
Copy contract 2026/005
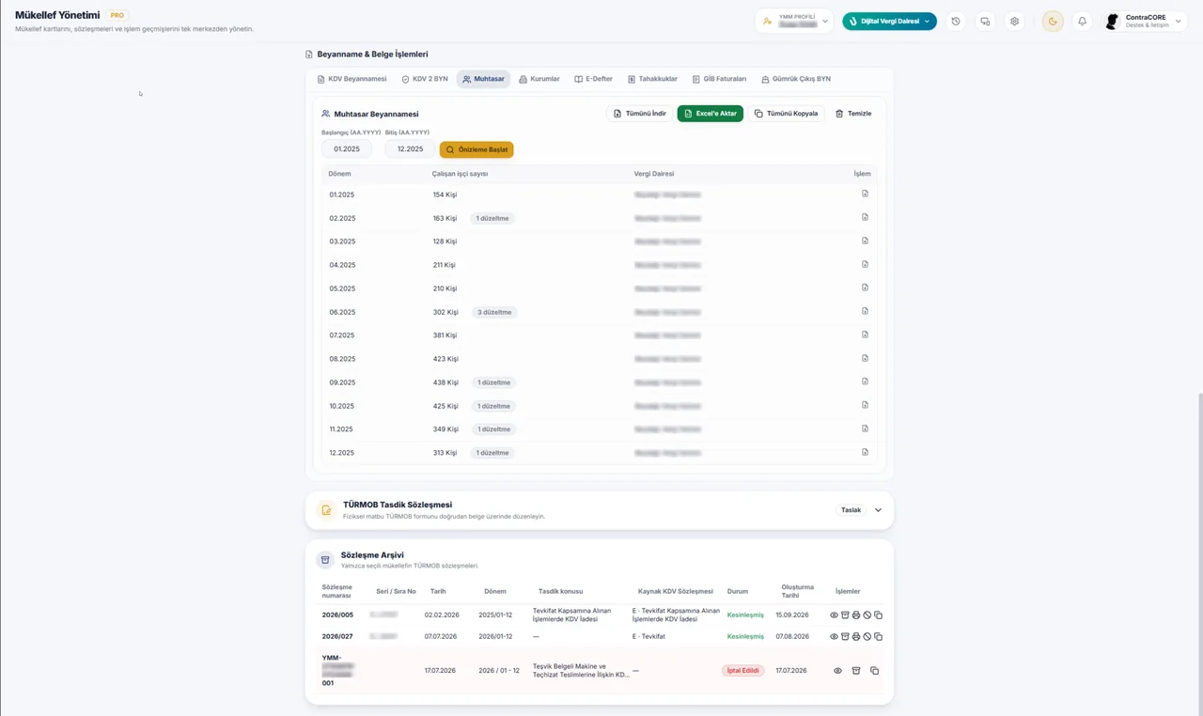pos(879,615)
